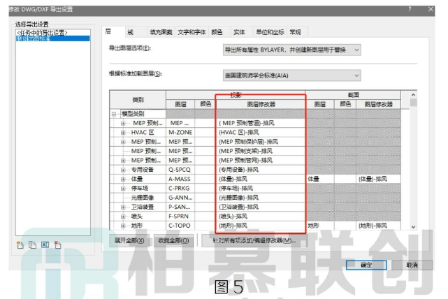The width and height of the screenshot is (448, 299).
Task: Click the G-ANN... layer cell
Action: tap(180, 198)
